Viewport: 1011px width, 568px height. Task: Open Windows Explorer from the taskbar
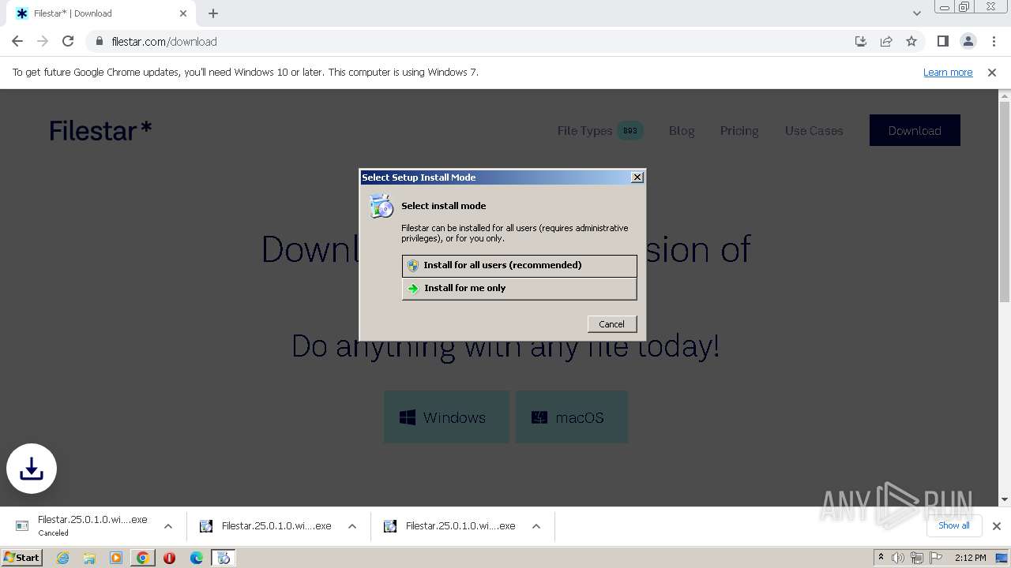pos(89,558)
